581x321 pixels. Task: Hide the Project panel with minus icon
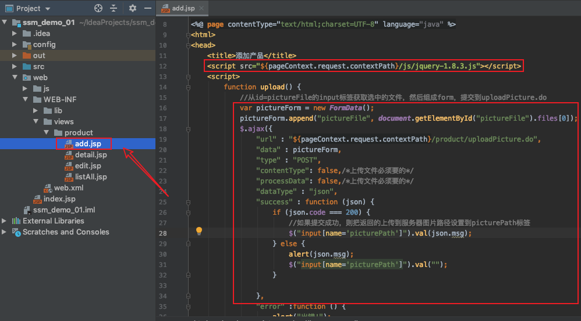[147, 8]
